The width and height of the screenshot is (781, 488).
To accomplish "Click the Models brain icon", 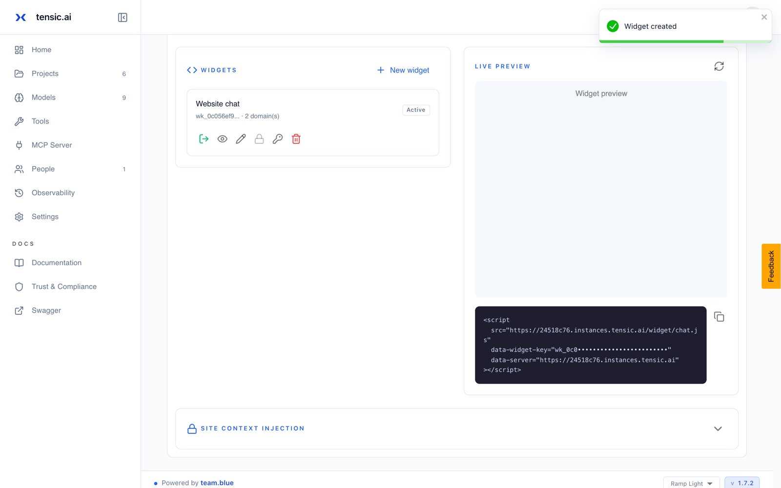I will [x=19, y=98].
